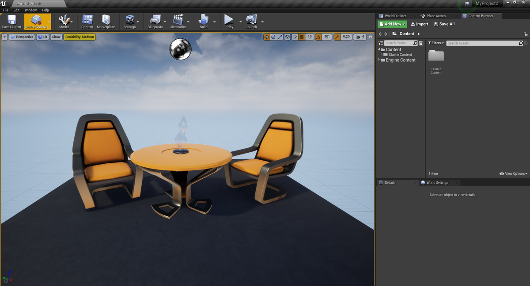This screenshot has width=530, height=286.
Task: Click the Scalability: Medium button
Action: coord(79,37)
